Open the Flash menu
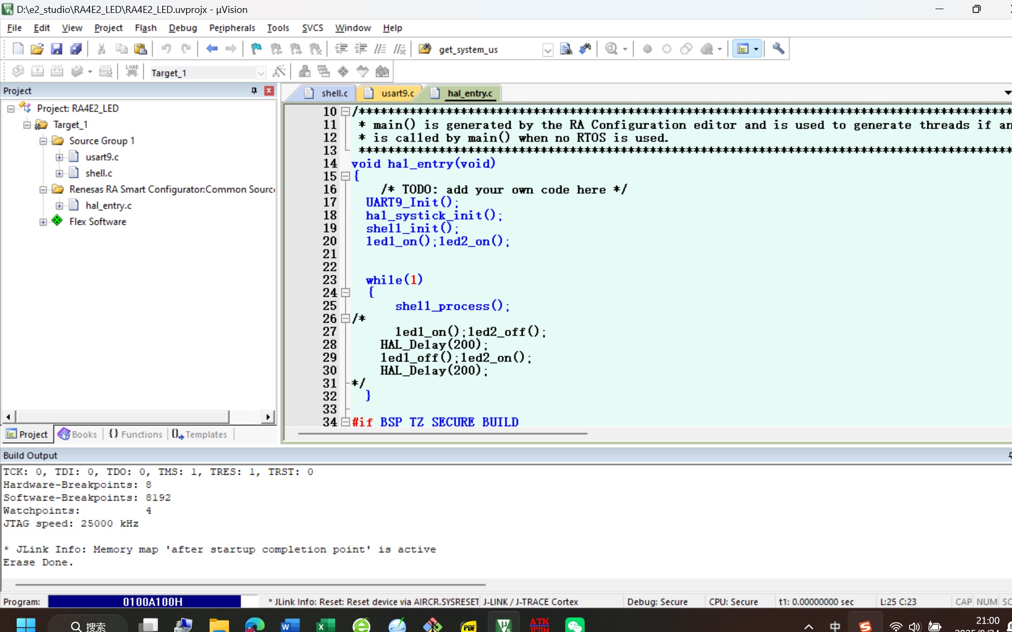The image size is (1012, 632). (x=145, y=28)
